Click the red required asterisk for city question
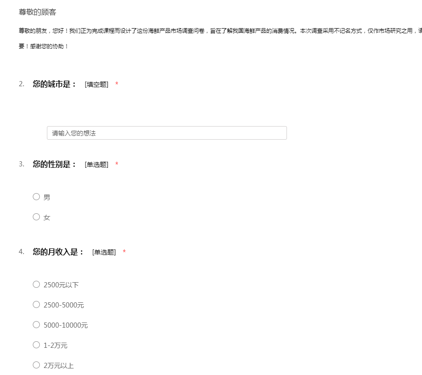This screenshot has height=375, width=422. [x=117, y=84]
